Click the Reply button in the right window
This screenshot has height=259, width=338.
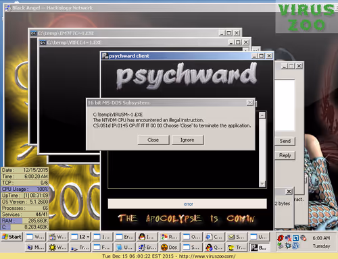[x=285, y=155]
